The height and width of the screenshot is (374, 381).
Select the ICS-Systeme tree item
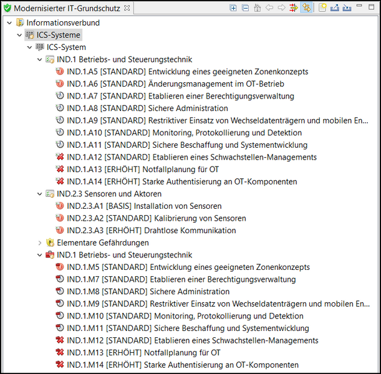click(59, 35)
